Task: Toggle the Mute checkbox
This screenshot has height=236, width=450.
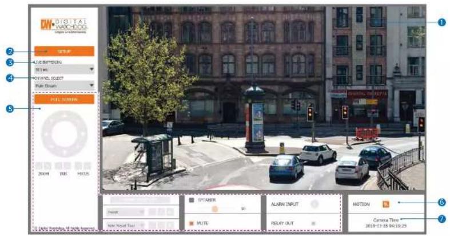Action: coord(192,223)
